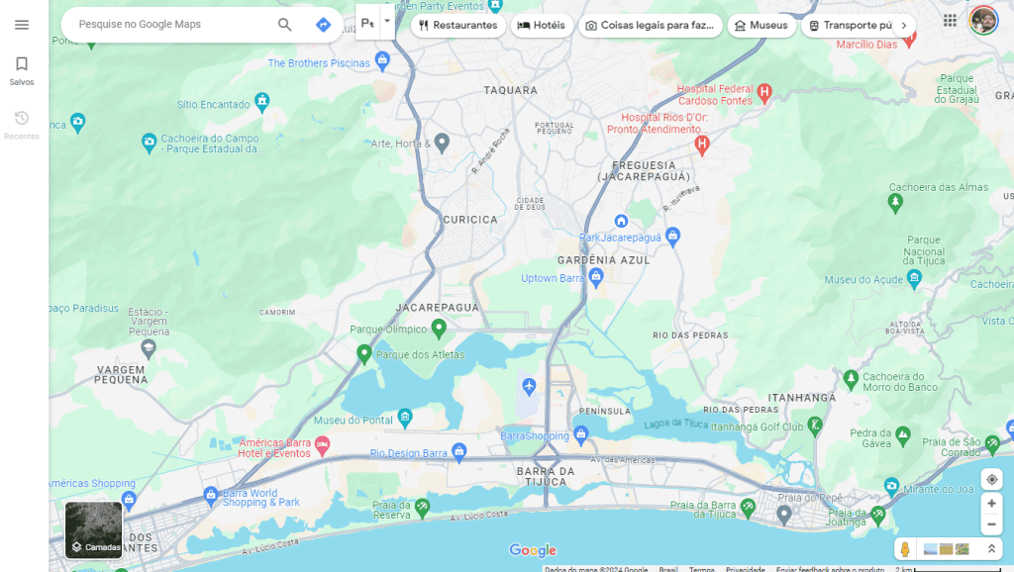This screenshot has height=572, width=1014.
Task: Open the imagery thumbnails strip
Action: (x=946, y=548)
